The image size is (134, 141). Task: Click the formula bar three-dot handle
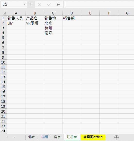[31, 4]
